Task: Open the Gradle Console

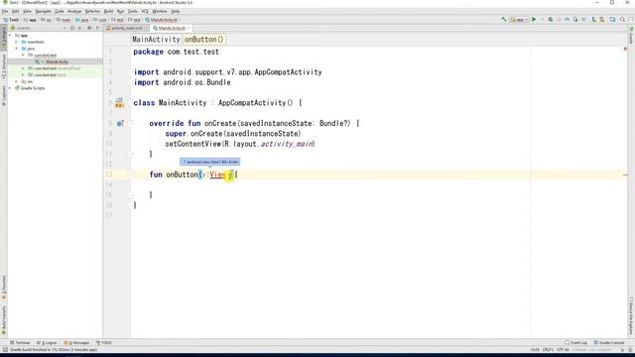Action: (x=609, y=343)
